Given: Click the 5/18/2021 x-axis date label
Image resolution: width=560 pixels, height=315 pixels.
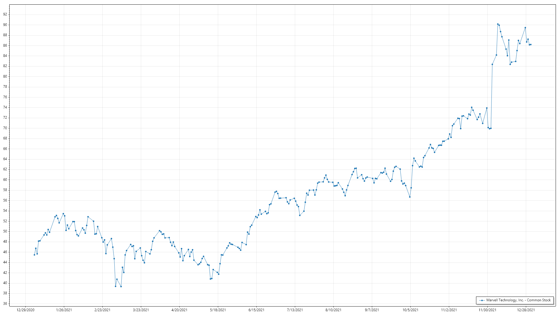Looking at the screenshot, I should pyautogui.click(x=218, y=310).
